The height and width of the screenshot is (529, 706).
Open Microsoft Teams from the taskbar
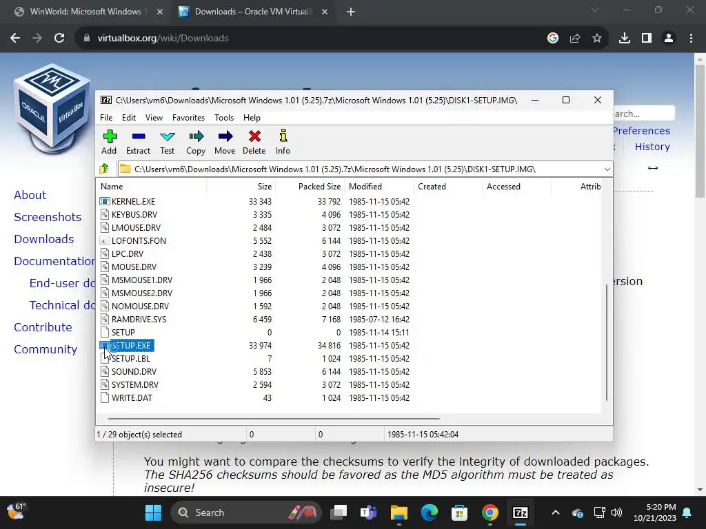pyautogui.click(x=368, y=512)
